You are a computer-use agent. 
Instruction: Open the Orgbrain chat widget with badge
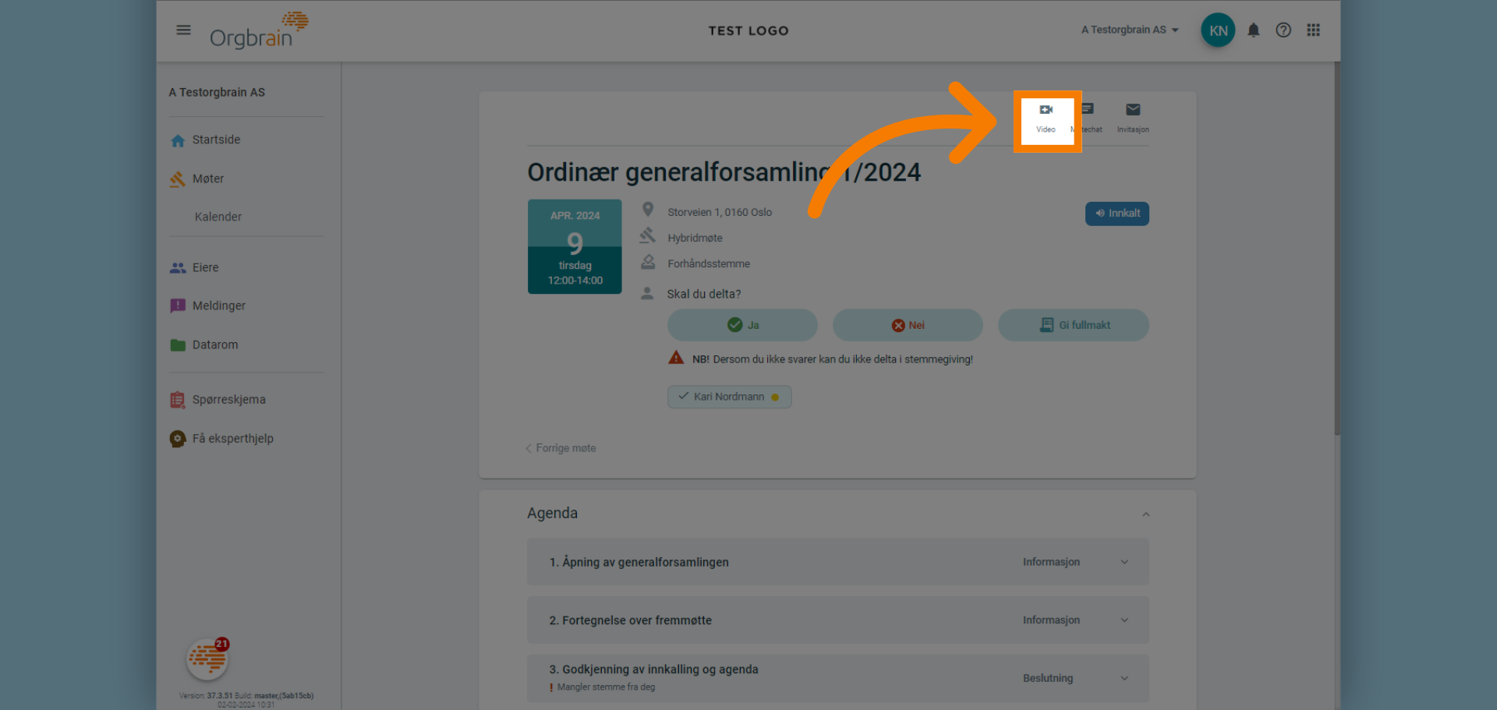[x=207, y=659]
